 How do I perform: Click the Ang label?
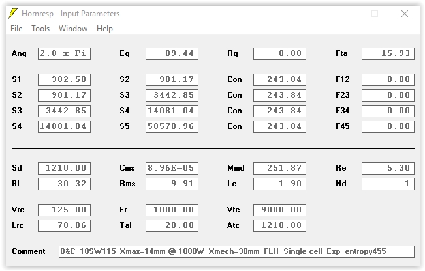[19, 53]
